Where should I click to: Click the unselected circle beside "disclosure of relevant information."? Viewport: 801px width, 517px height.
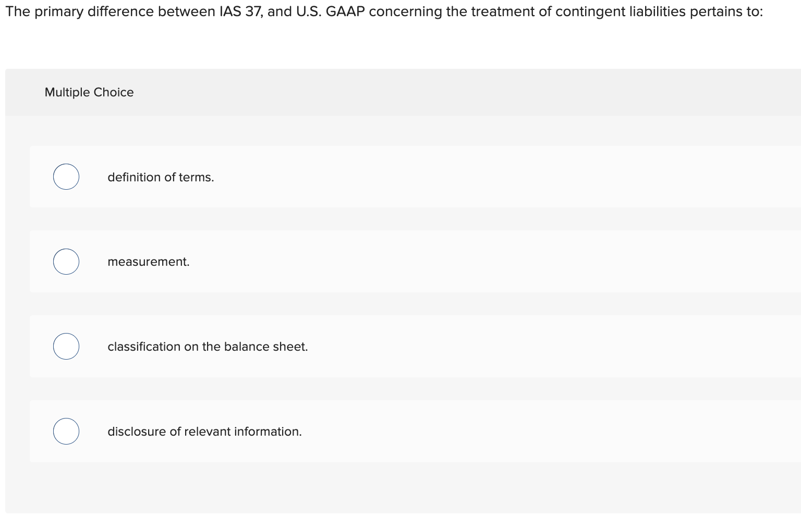tap(66, 431)
